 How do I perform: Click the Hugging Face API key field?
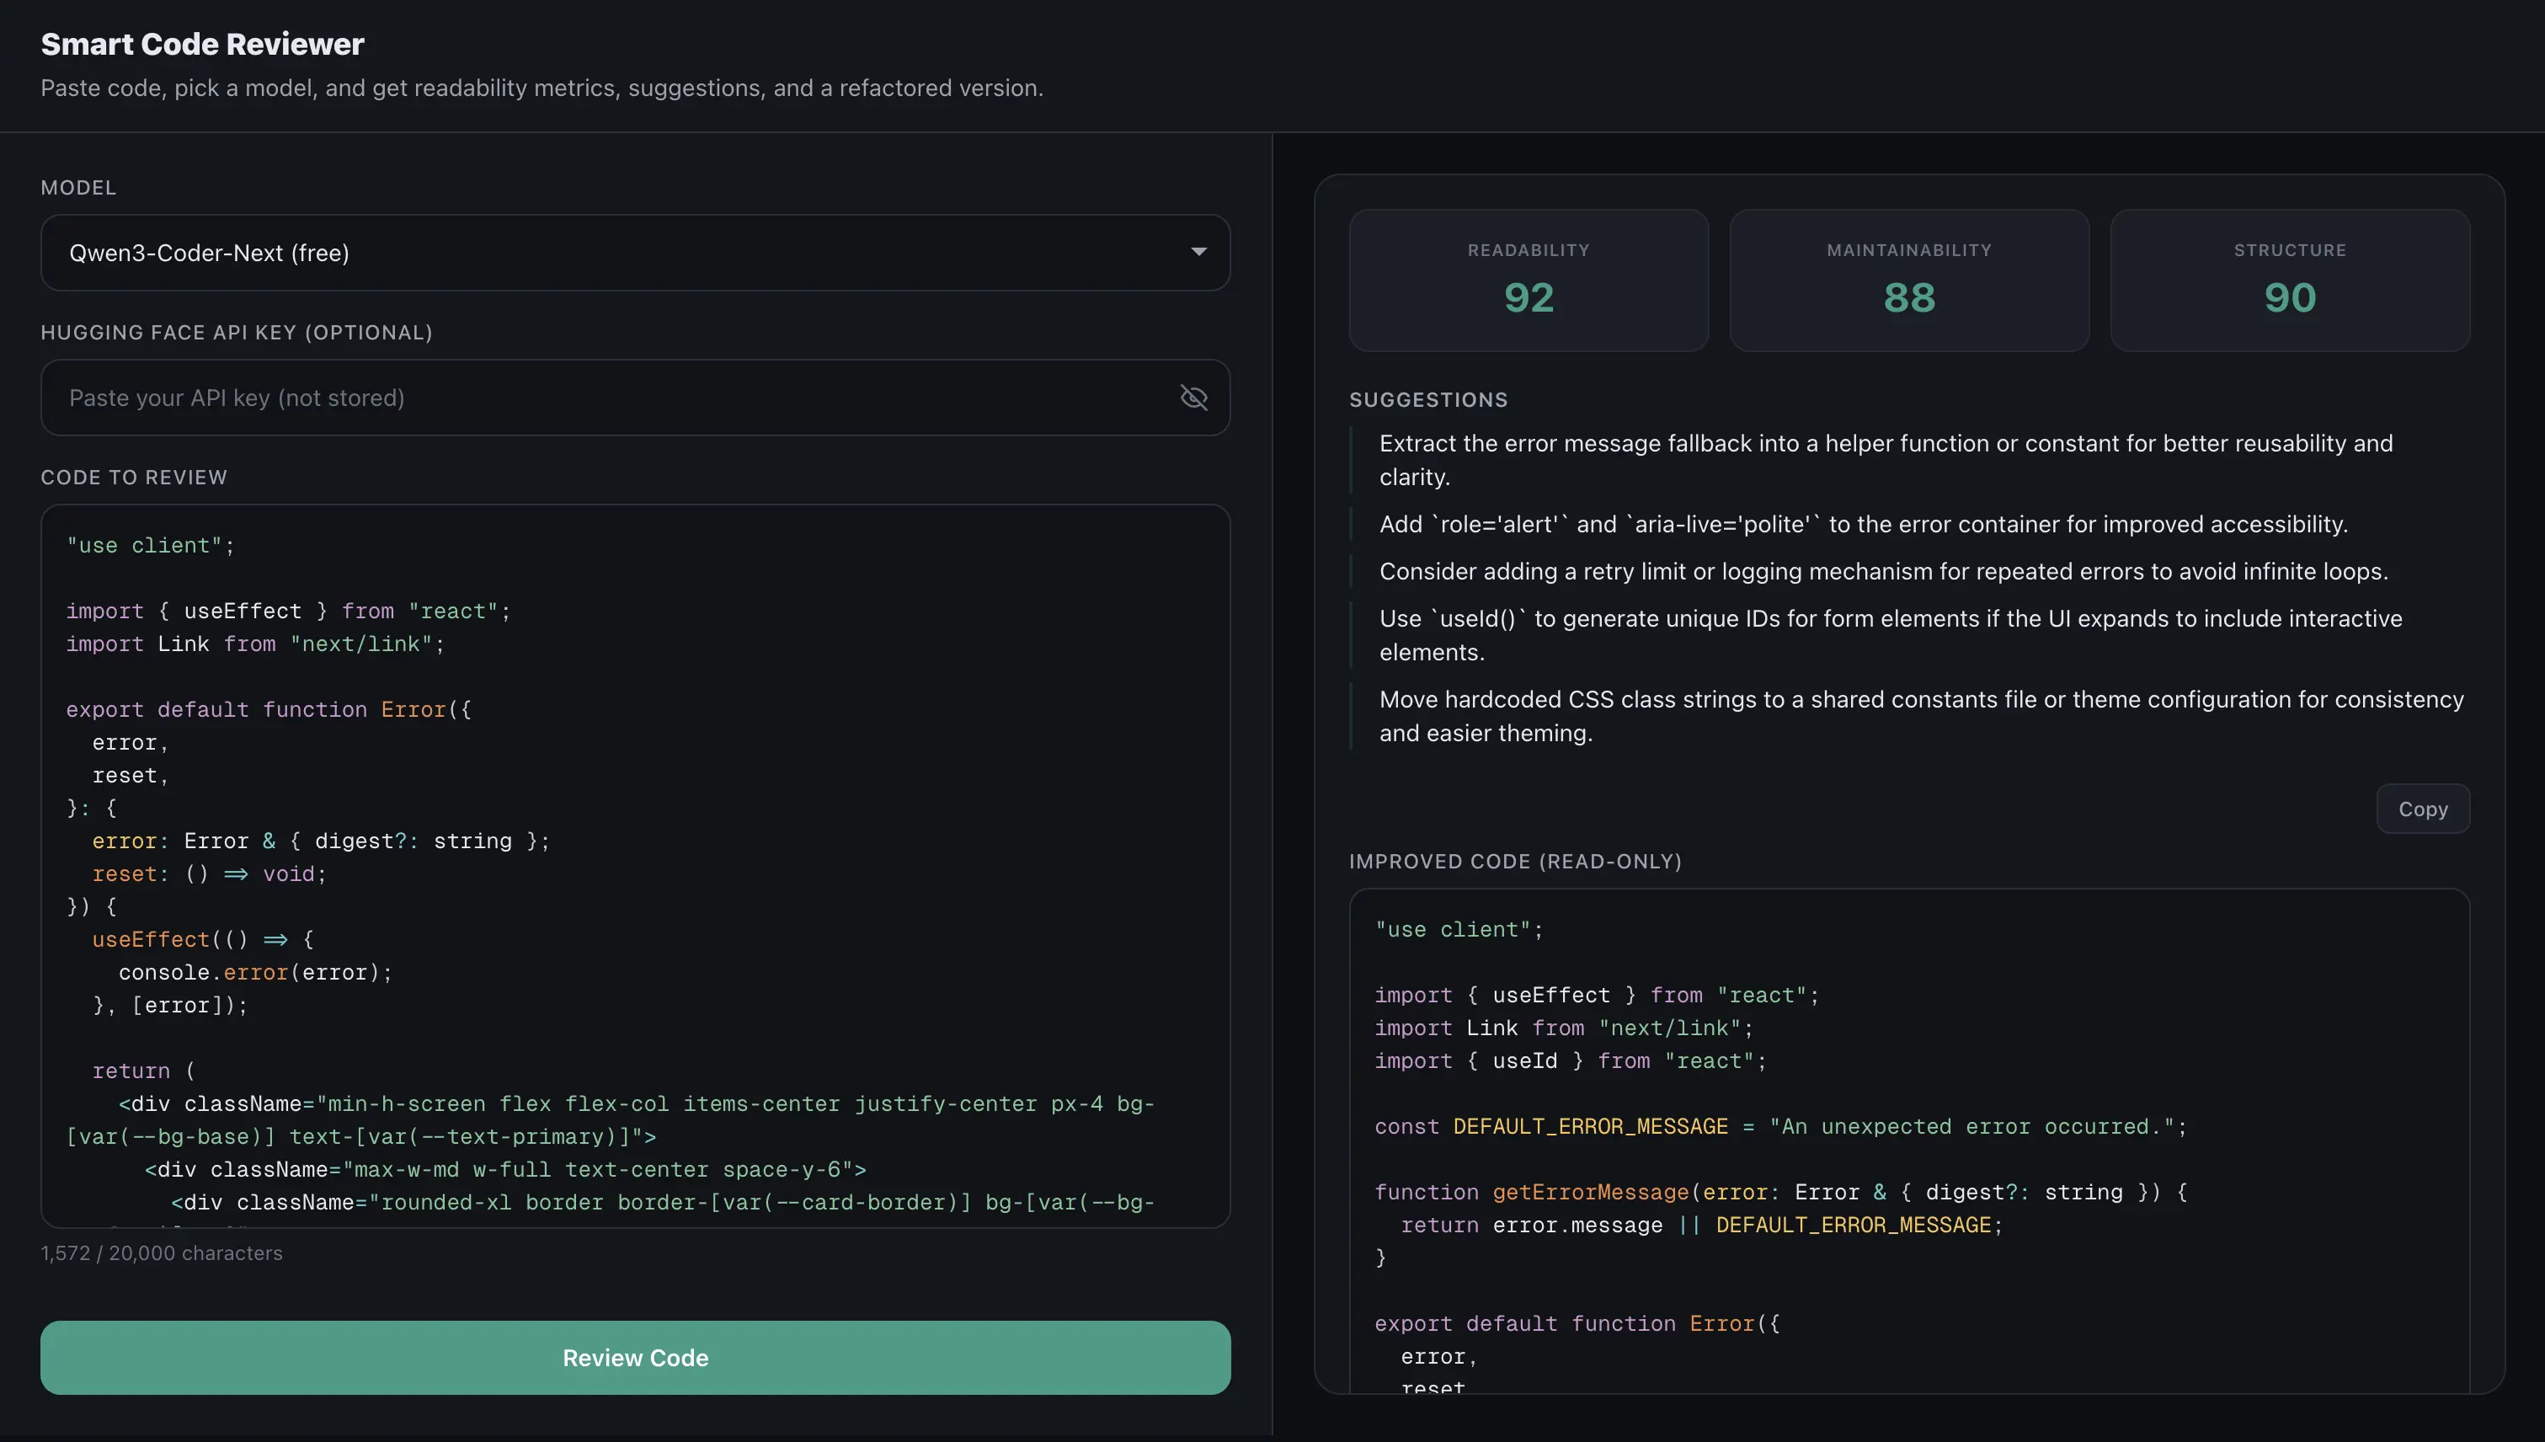pos(595,398)
